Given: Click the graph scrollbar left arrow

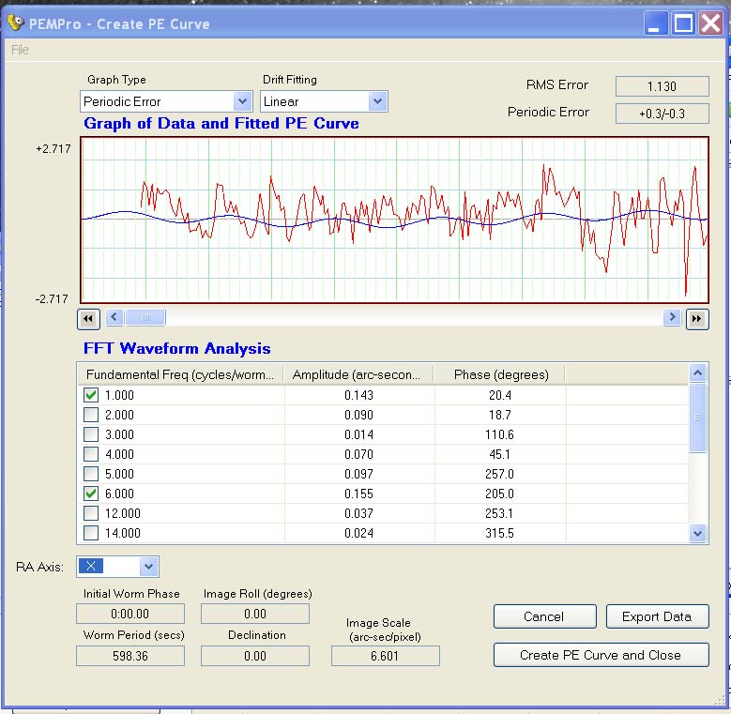Looking at the screenshot, I should (114, 317).
